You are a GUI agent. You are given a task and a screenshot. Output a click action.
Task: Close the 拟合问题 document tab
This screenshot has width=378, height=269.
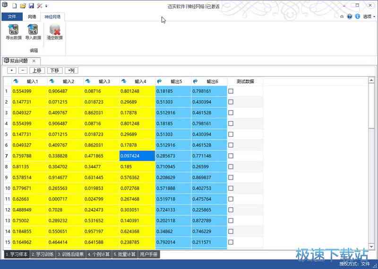(x=34, y=61)
